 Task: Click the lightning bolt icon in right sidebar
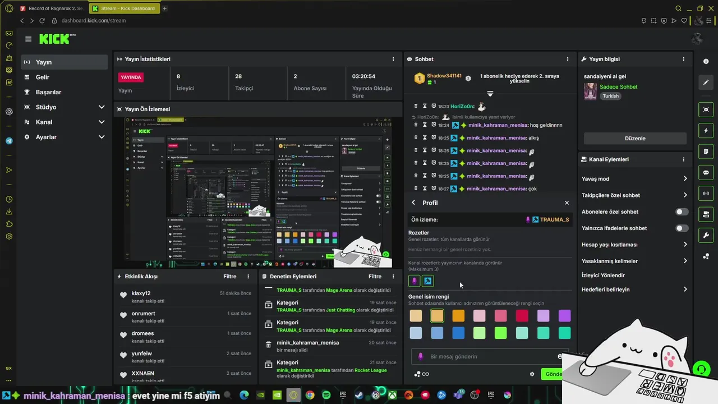click(x=706, y=131)
